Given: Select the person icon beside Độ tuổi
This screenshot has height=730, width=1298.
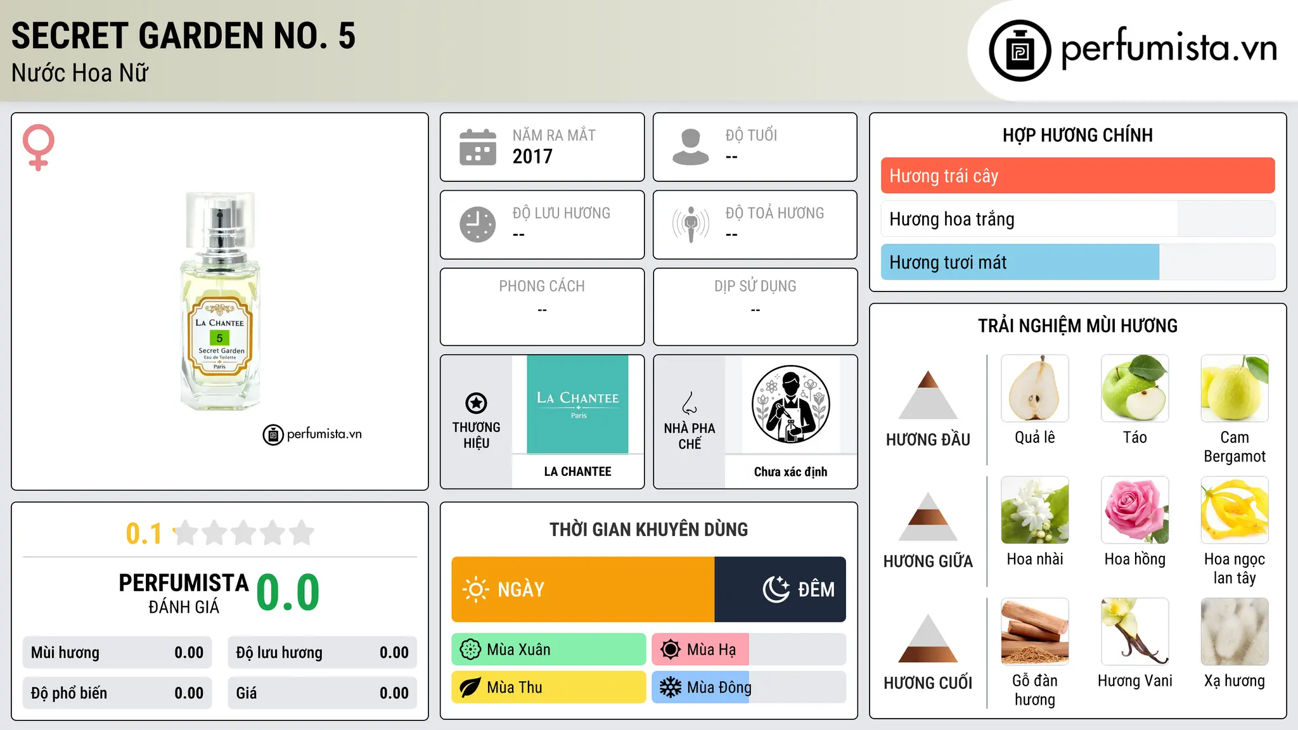Looking at the screenshot, I should tap(691, 147).
